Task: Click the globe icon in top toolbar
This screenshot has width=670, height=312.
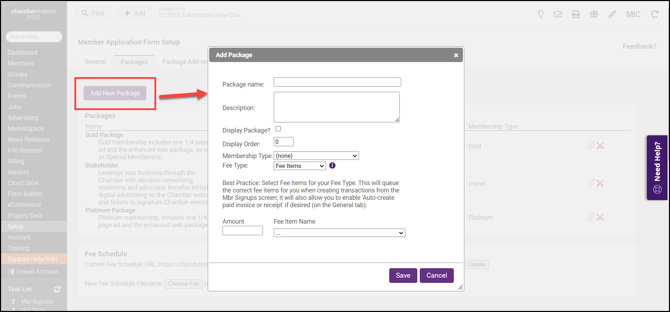Action: tap(594, 14)
